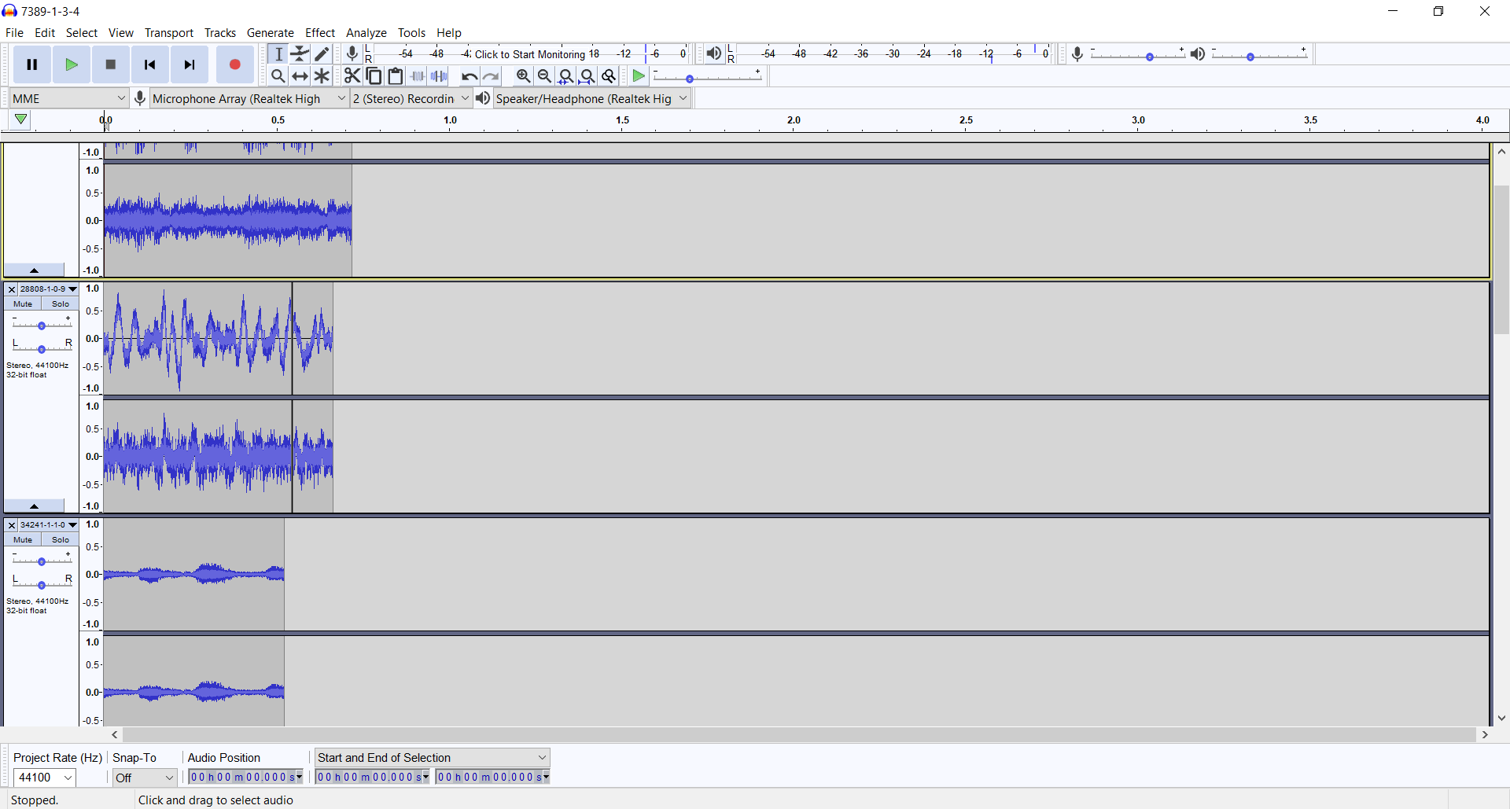The height and width of the screenshot is (809, 1510).
Task: Click the Copy icon in edit toolbar
Action: click(374, 76)
